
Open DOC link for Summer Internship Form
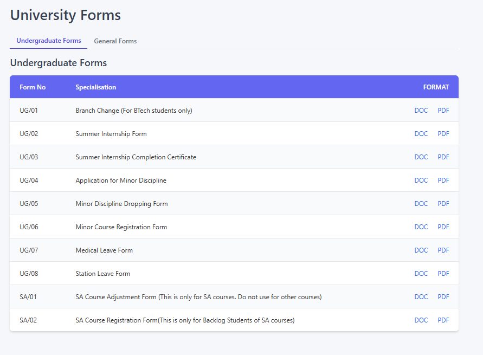click(x=421, y=134)
